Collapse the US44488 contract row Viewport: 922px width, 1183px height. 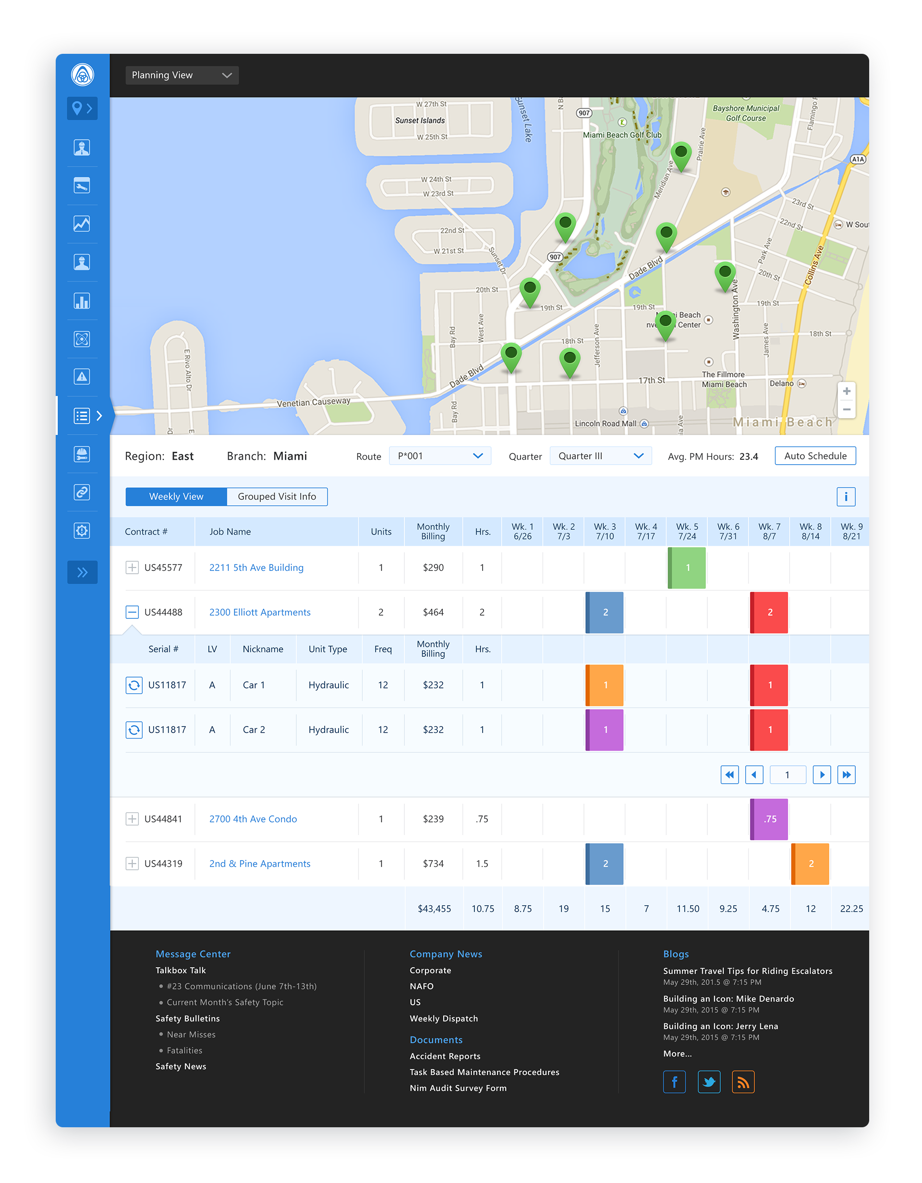click(132, 613)
